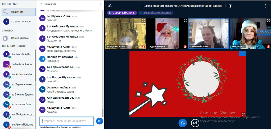The width and height of the screenshot is (271, 129).
Task: Minimize the presentation with blue button
Action: [242, 54]
